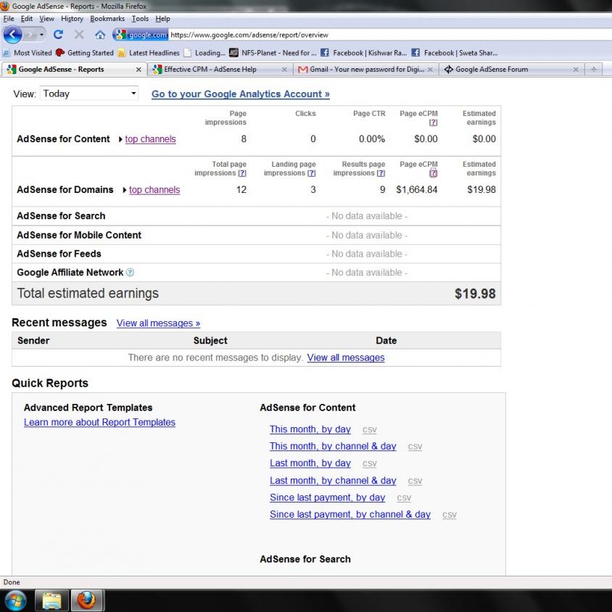Image resolution: width=612 pixels, height=612 pixels.
Task: Open the Facebook | Kishwar Ra... bookmark
Action: point(364,53)
